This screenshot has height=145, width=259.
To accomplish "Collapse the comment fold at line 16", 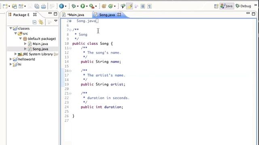I will point(70,71).
